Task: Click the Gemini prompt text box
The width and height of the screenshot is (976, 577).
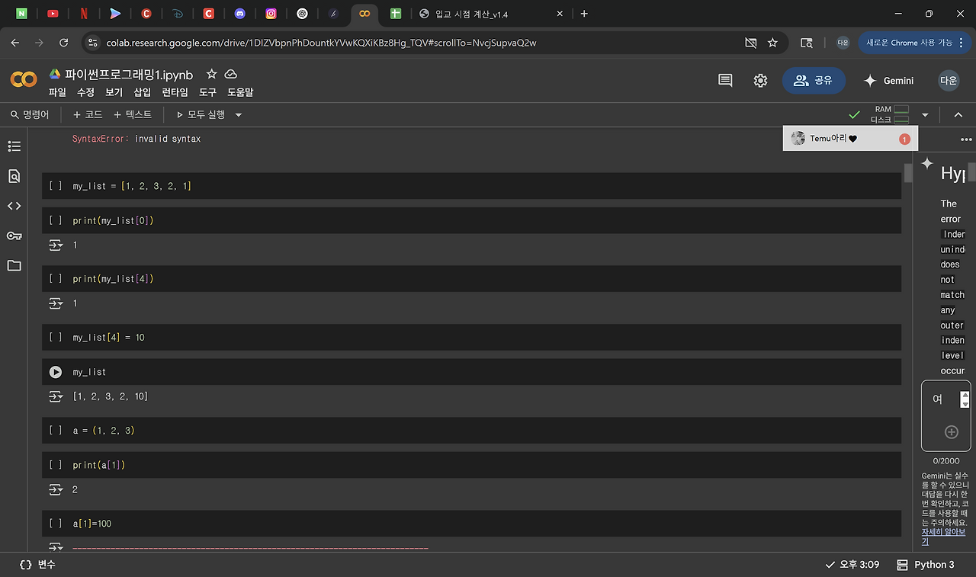Action: pyautogui.click(x=944, y=399)
